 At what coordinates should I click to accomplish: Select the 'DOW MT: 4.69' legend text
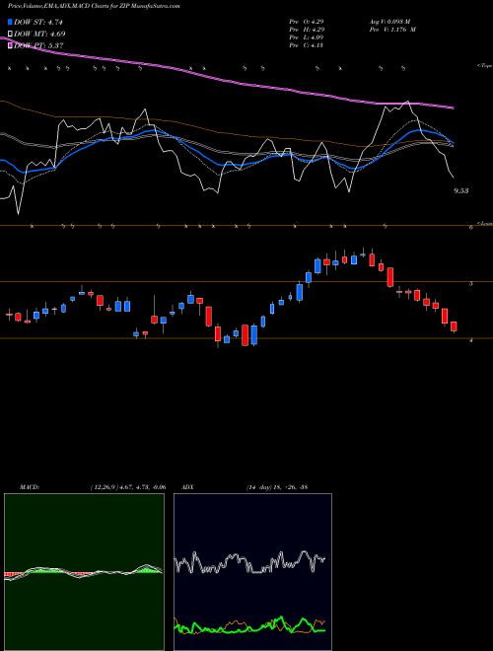[39, 34]
